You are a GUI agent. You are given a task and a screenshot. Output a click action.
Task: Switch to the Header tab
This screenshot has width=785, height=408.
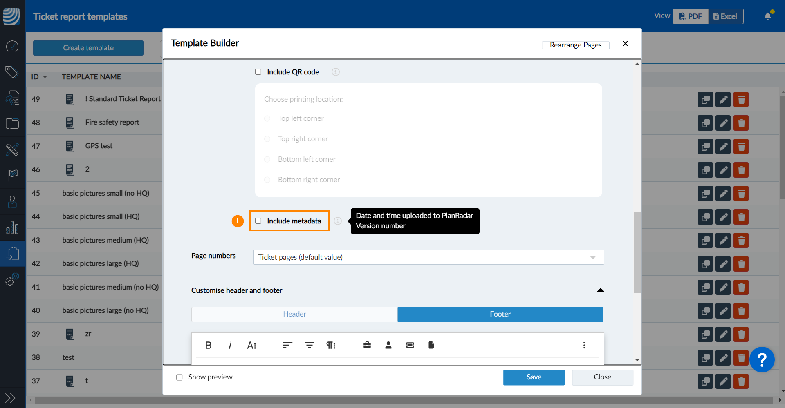(294, 314)
